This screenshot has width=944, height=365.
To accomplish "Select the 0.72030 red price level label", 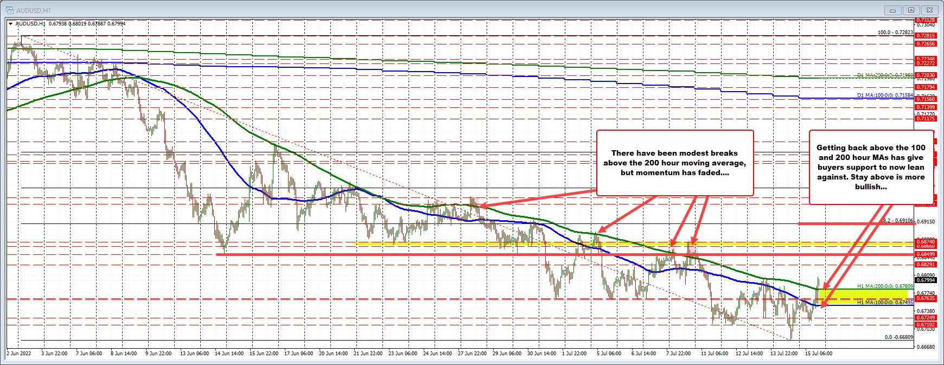I will coord(925,76).
